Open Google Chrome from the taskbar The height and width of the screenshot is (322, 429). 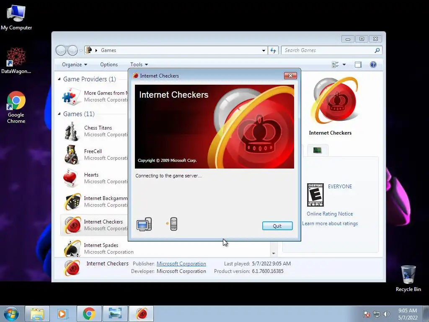[89, 314]
